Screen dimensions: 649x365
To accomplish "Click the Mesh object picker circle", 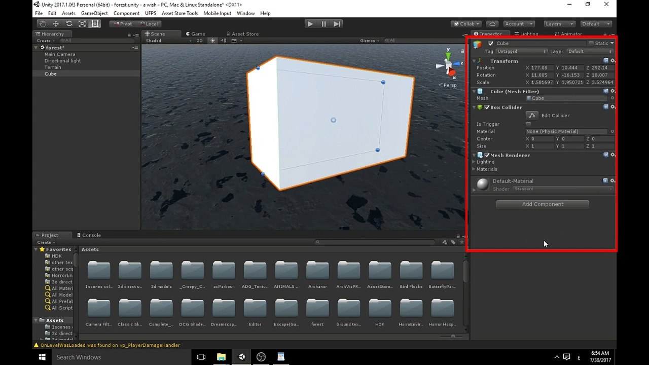I will pyautogui.click(x=612, y=98).
